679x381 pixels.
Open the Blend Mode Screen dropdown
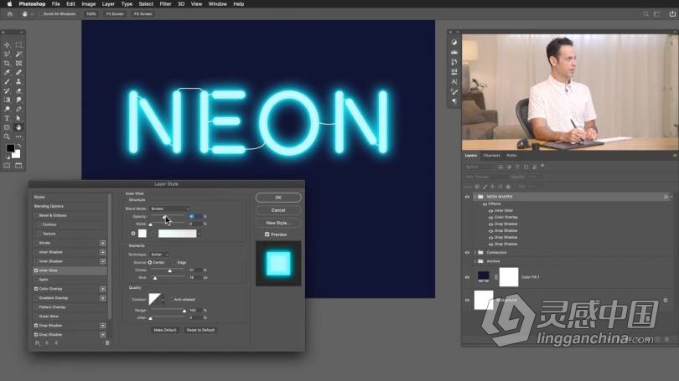tap(170, 209)
